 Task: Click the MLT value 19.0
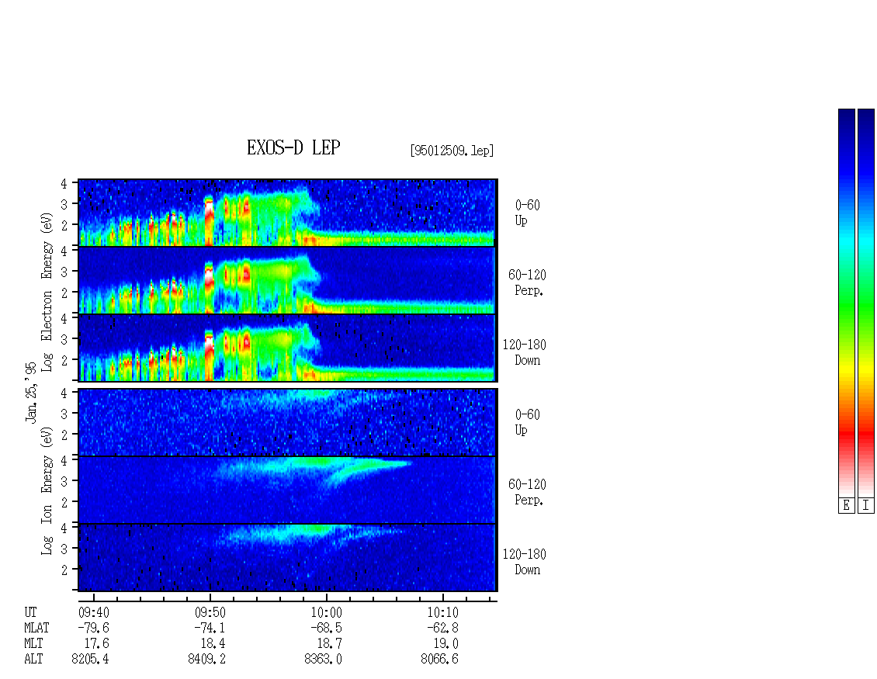[446, 644]
